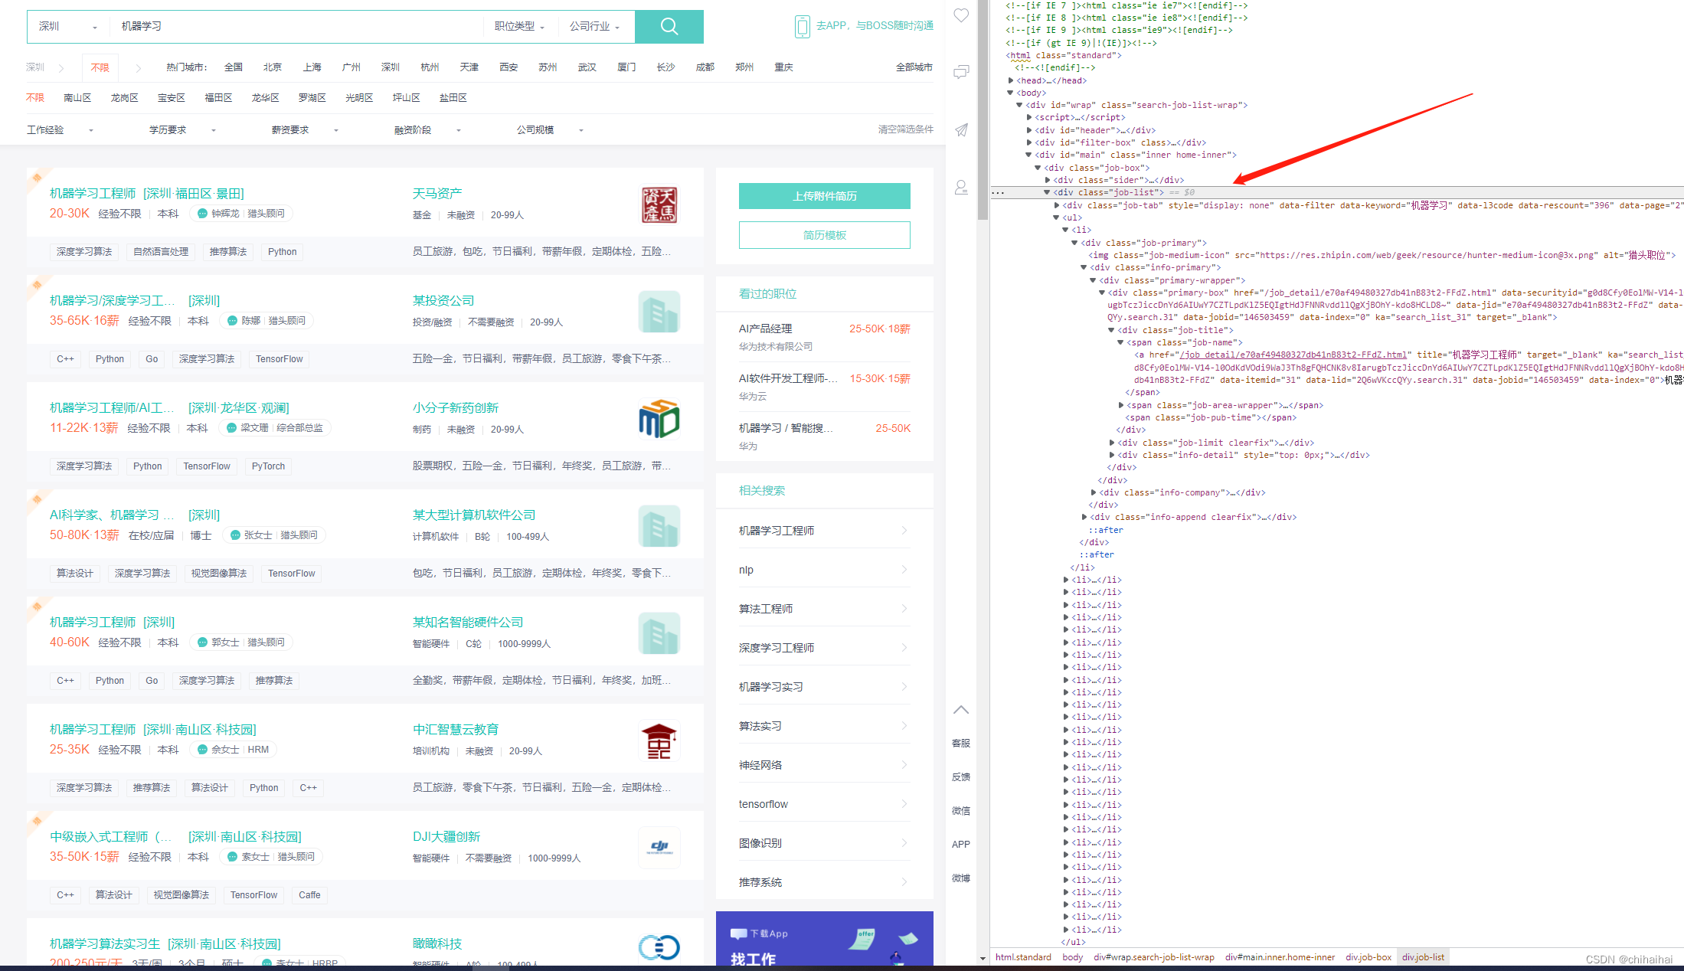
Task: Expand div id="filter-box" node in DevTools
Action: (1029, 142)
